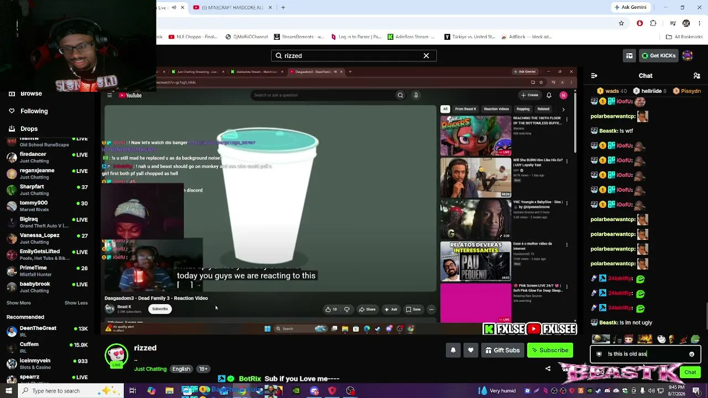This screenshot has width=708, height=398.
Task: Open the 'REACHING THE 100TH FLOOR' video thumbnail
Action: 476,136
